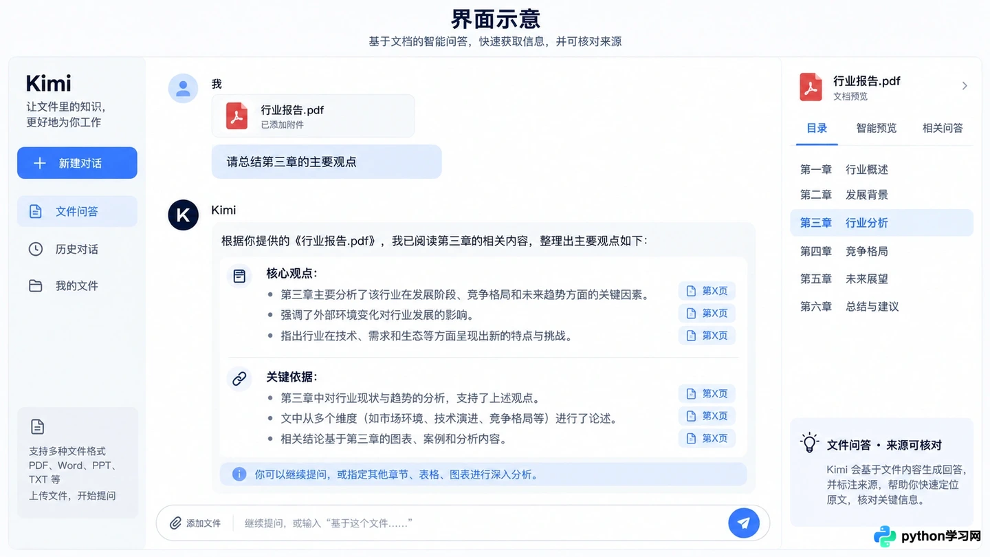990x557 pixels.
Task: Click the PDF icon in the document preview header
Action: coord(811,87)
